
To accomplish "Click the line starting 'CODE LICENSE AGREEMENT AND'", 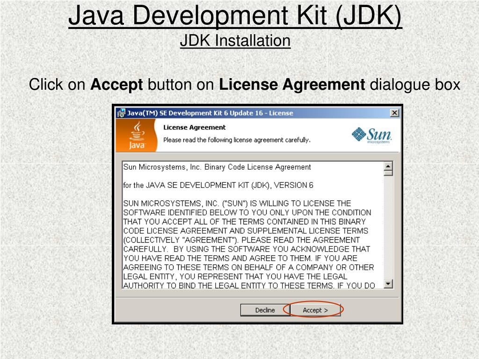I will 246,231.
